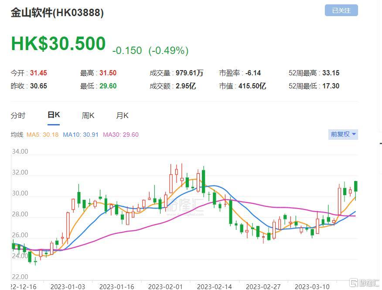Open the 月K monthly chart tab
Screen dimensions: 382x290
(122, 115)
